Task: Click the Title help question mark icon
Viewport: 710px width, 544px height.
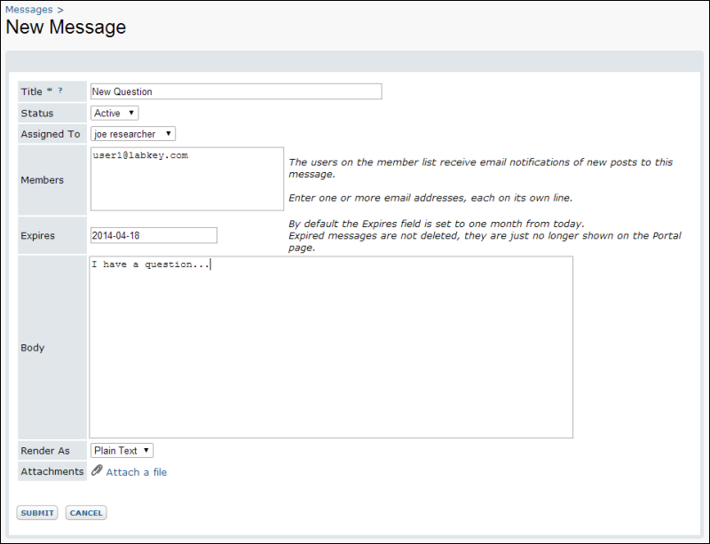Action: (59, 91)
